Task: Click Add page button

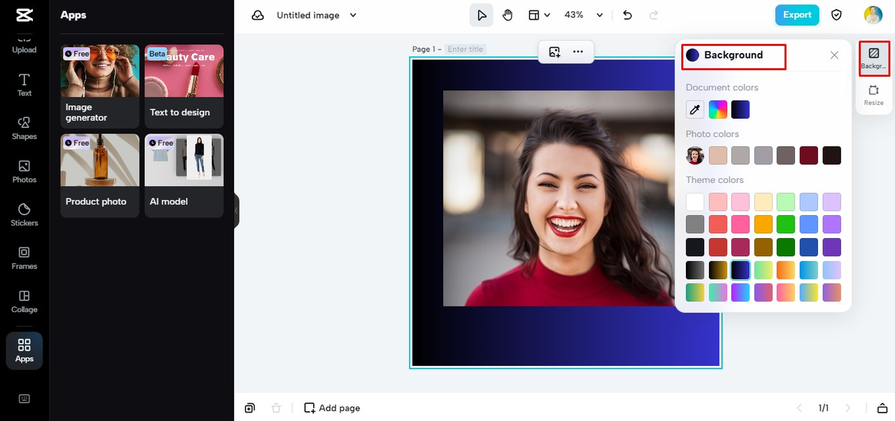Action: 332,408
